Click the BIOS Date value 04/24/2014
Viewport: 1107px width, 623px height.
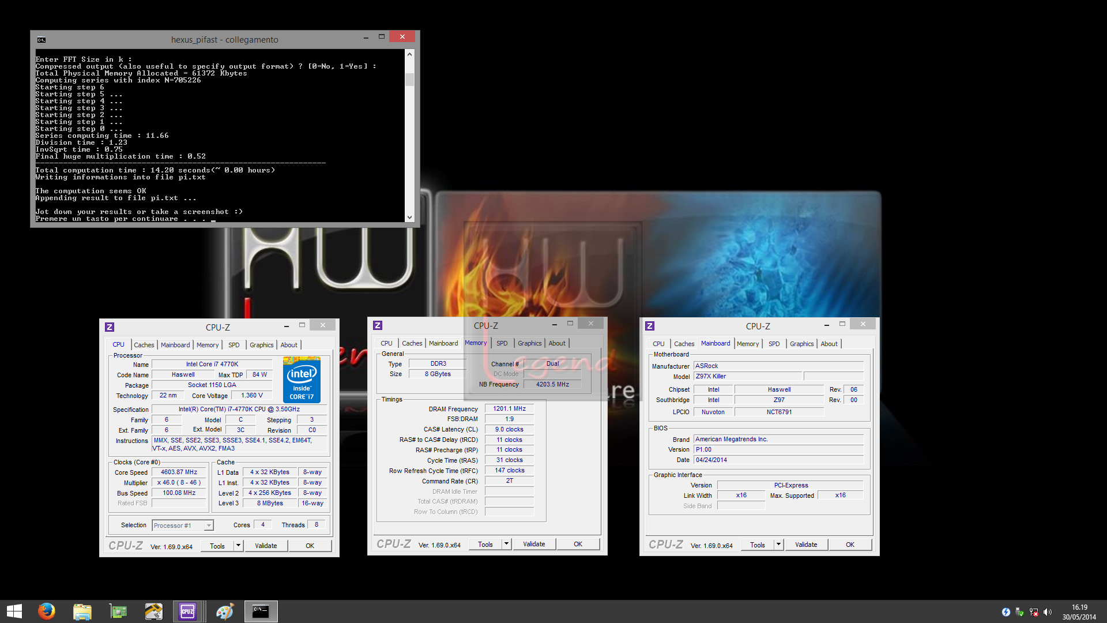point(778,460)
